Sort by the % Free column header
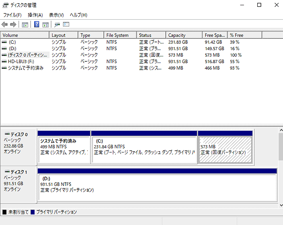The image size is (283, 225). pyautogui.click(x=245, y=35)
